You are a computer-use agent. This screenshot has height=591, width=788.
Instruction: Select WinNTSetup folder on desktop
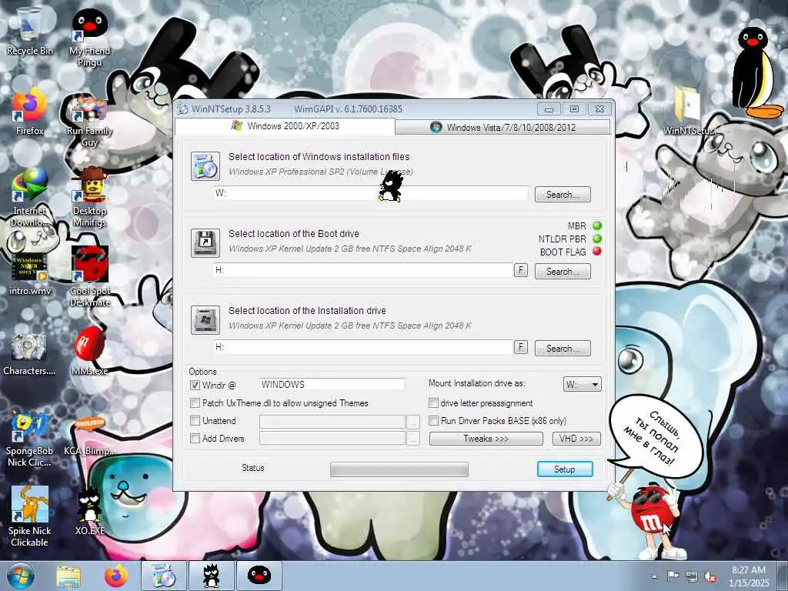[689, 112]
